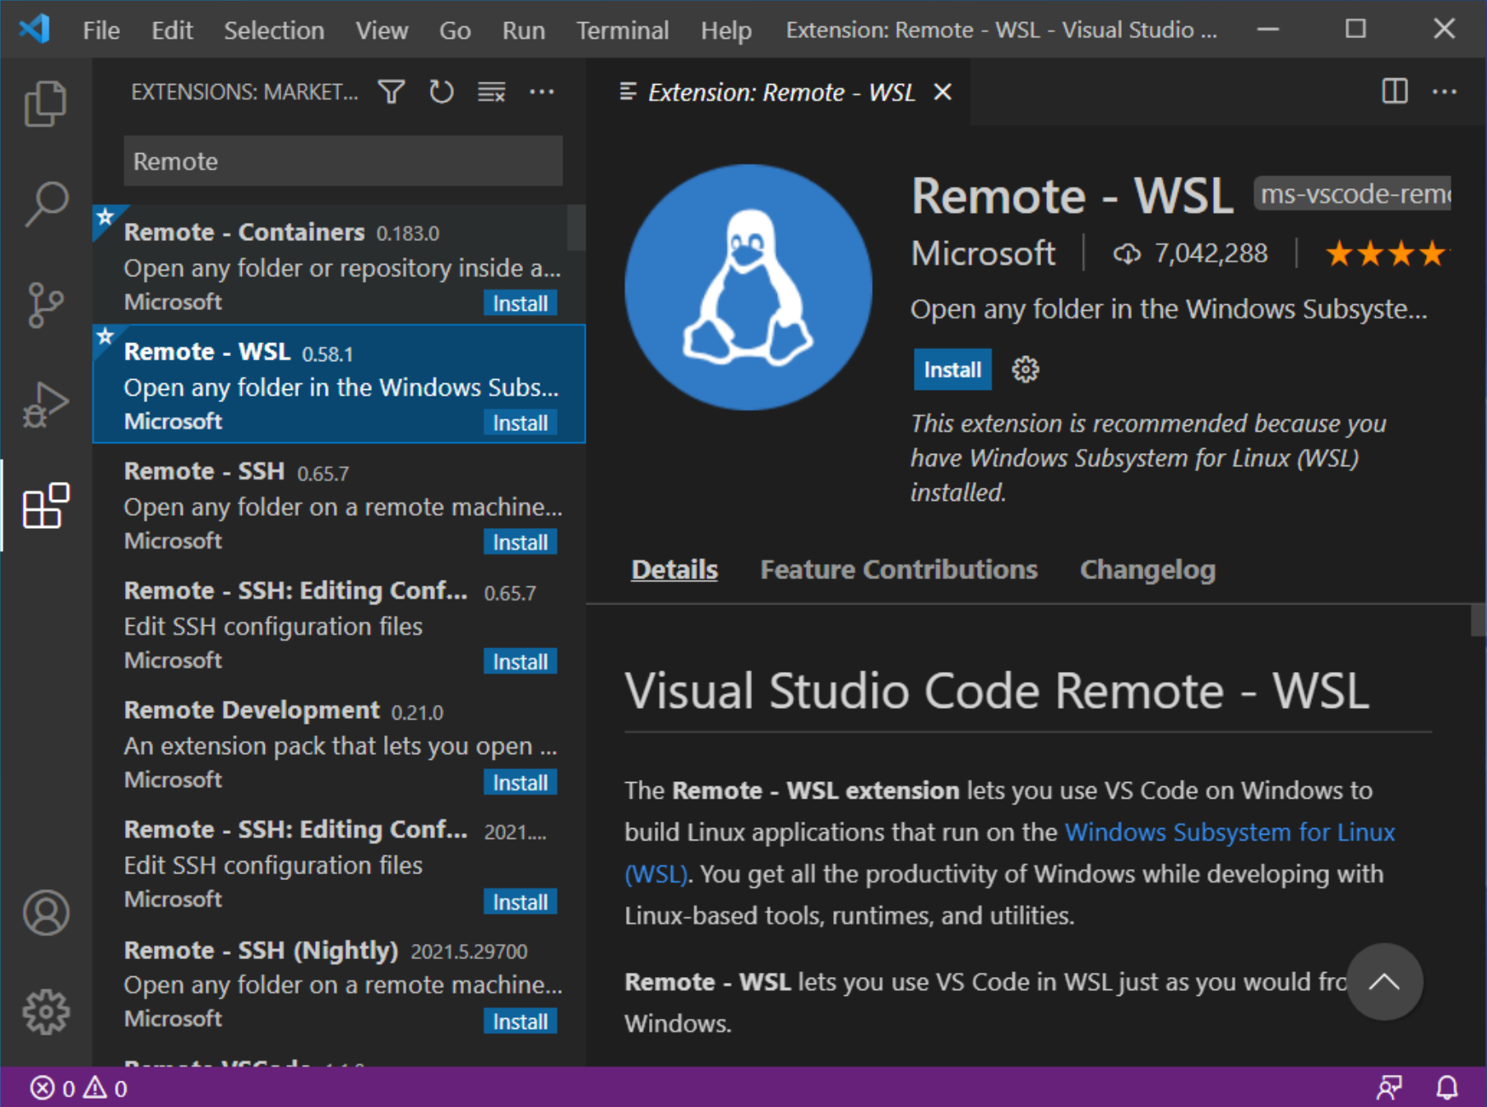Viewport: 1487px width, 1107px height.
Task: Open the editor More Actions menu
Action: [x=1444, y=92]
